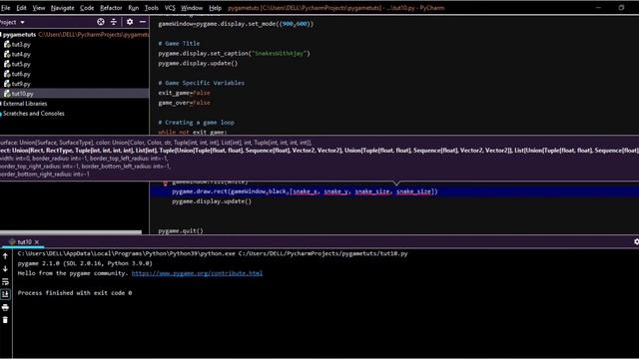The height and width of the screenshot is (359, 639).
Task: Open the Navigate menu
Action: point(62,8)
